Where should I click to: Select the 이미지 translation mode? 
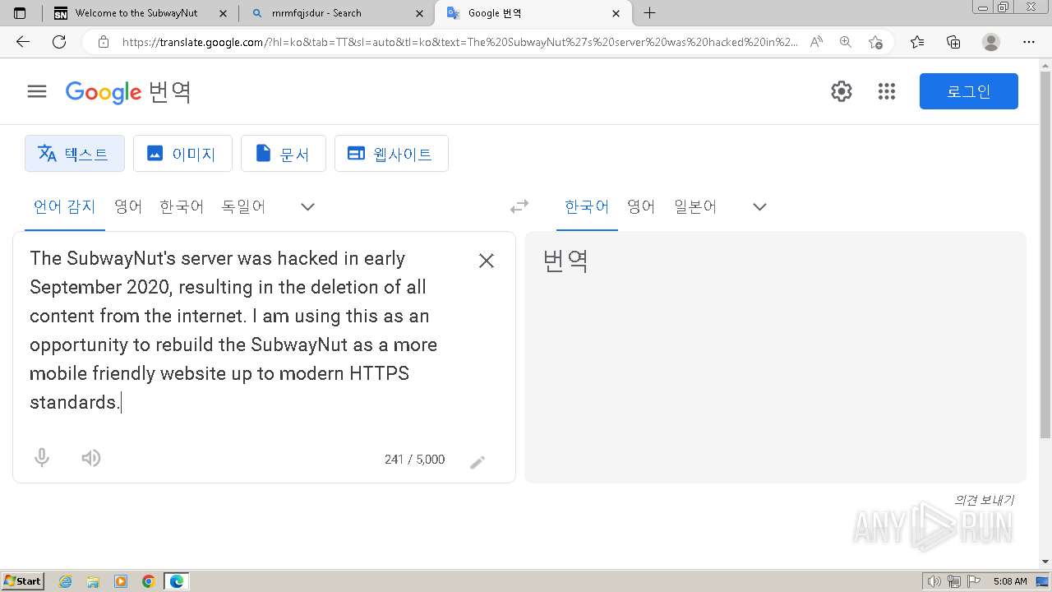click(x=182, y=154)
